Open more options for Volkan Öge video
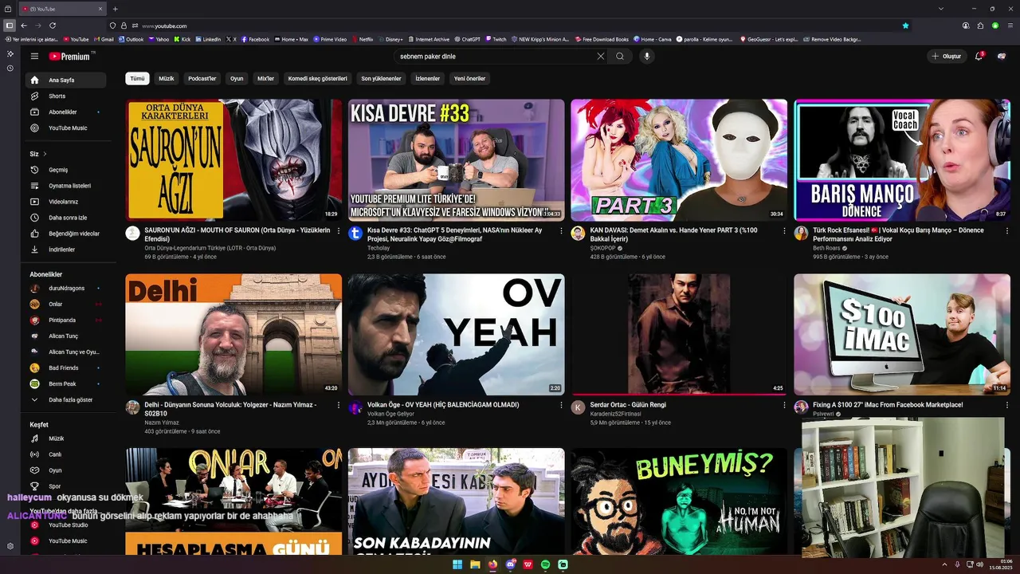The image size is (1020, 574). (561, 405)
